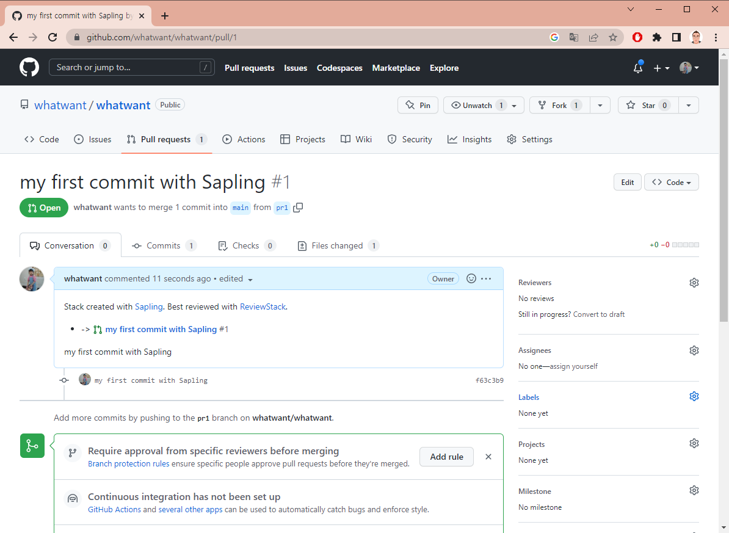Click the Add rule button
729x533 pixels.
pyautogui.click(x=446, y=457)
